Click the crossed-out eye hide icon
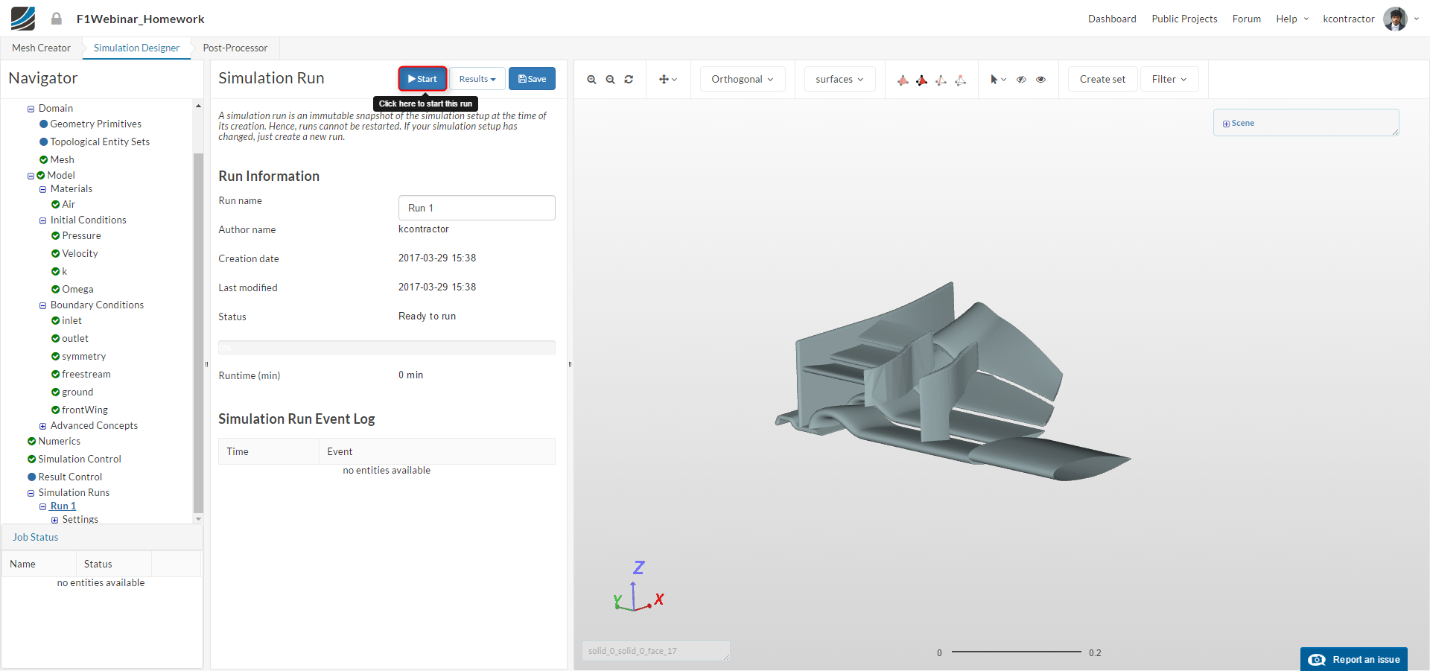1430x671 pixels. click(x=1021, y=80)
